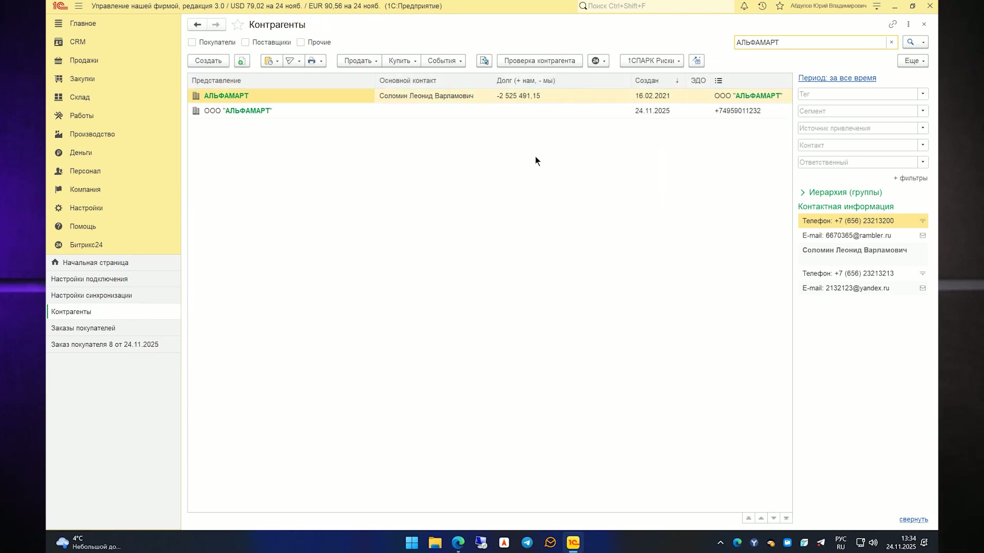Image resolution: width=984 pixels, height=553 pixels.
Task: Open Период: за все время link
Action: point(837,78)
